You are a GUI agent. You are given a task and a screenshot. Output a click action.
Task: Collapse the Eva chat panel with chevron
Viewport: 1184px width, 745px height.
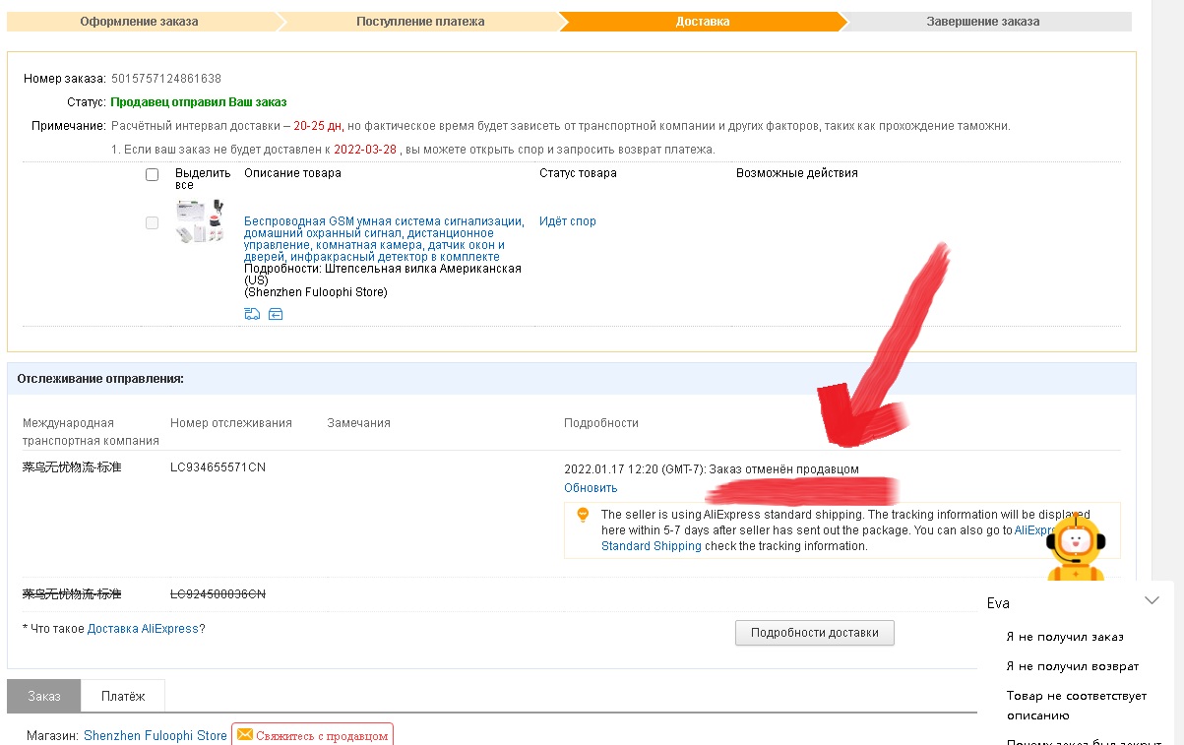[x=1152, y=600]
